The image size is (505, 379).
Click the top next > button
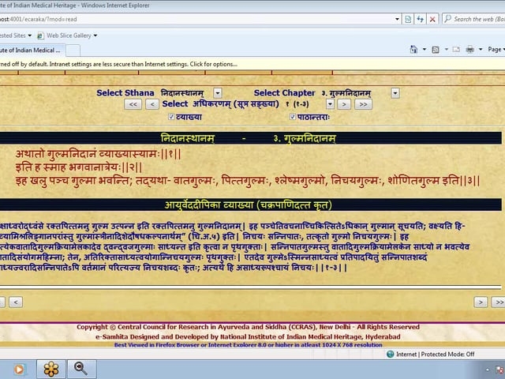(x=344, y=104)
